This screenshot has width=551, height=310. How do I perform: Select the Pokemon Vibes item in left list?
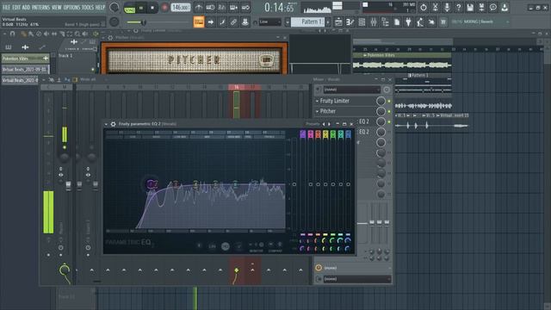[x=25, y=59]
